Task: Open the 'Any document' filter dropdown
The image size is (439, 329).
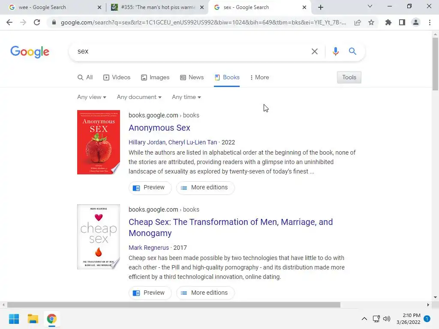Action: [x=139, y=97]
